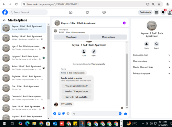Open Microsoft Edge from taskbar
The width and height of the screenshot is (172, 127).
click(x=28, y=124)
